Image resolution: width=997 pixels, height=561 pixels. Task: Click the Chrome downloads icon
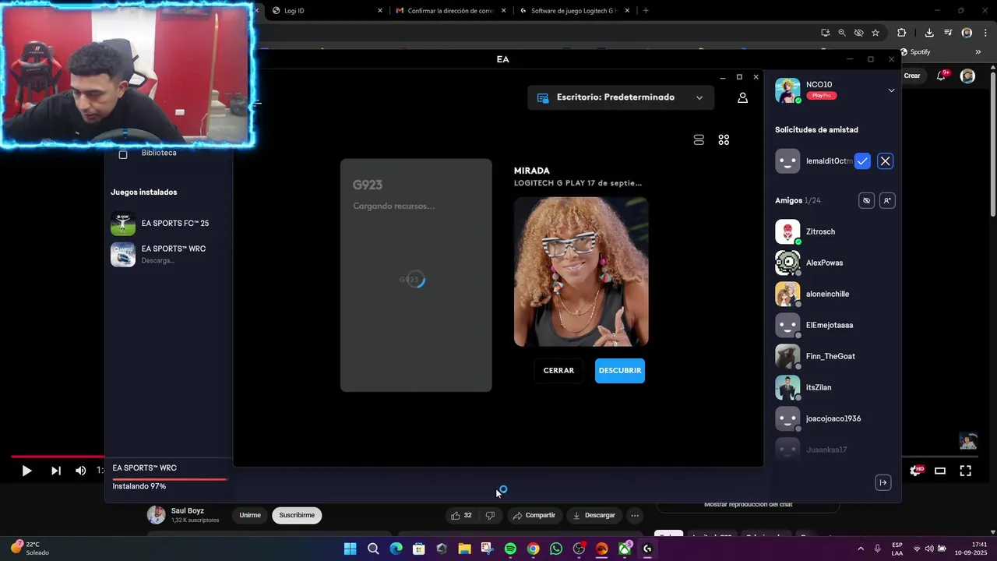click(x=929, y=33)
